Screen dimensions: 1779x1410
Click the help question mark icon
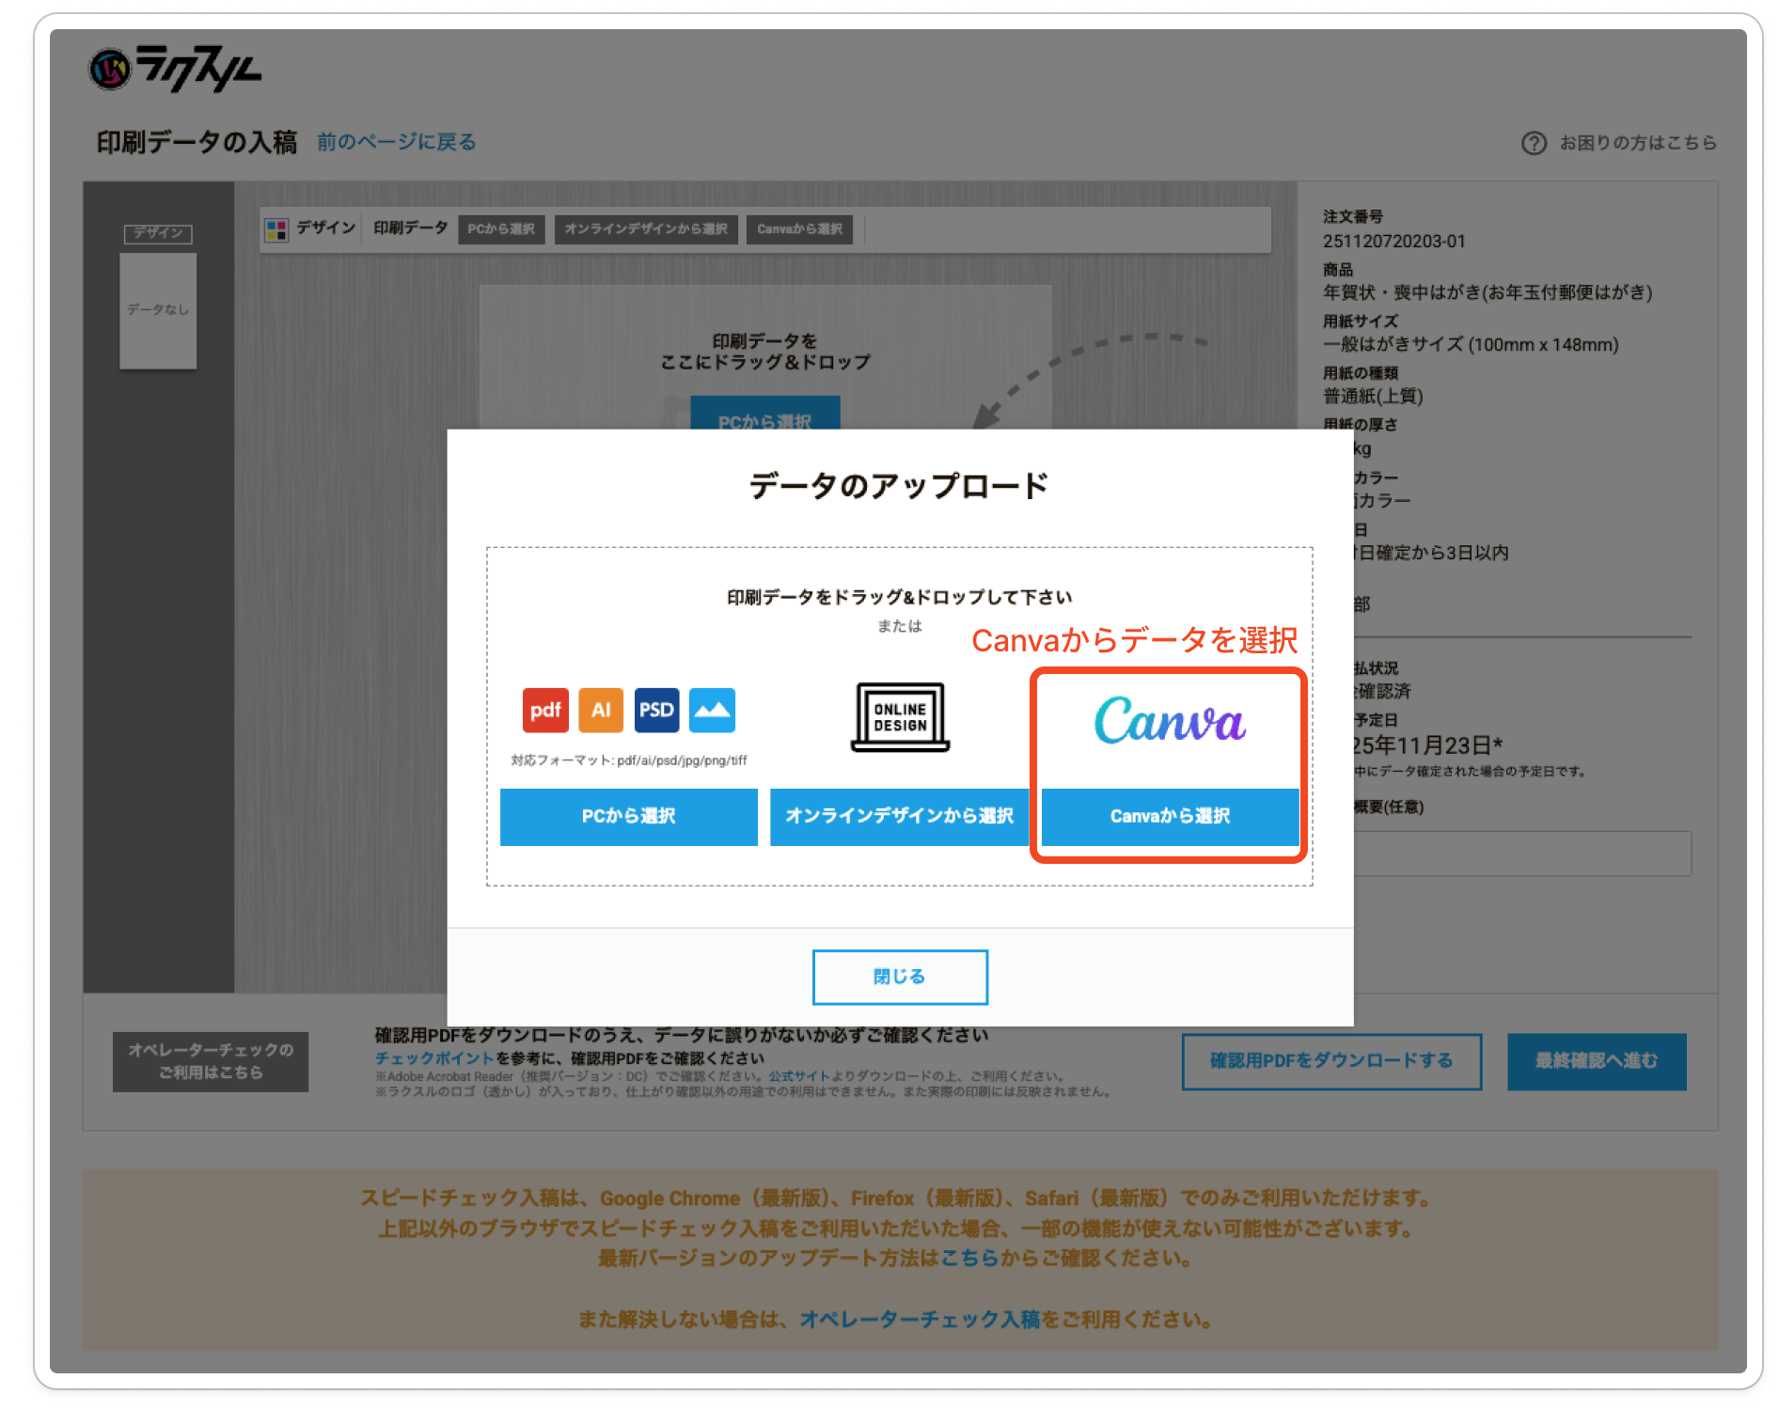coord(1534,143)
